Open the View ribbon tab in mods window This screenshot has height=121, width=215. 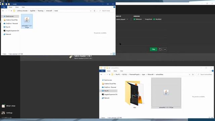pos(23,7)
